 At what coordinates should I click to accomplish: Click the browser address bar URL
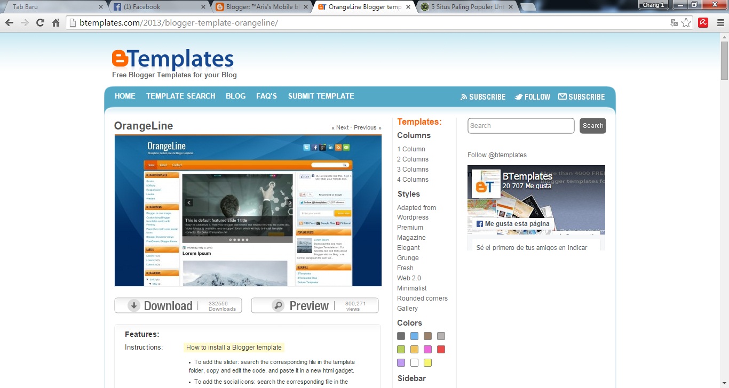point(179,23)
